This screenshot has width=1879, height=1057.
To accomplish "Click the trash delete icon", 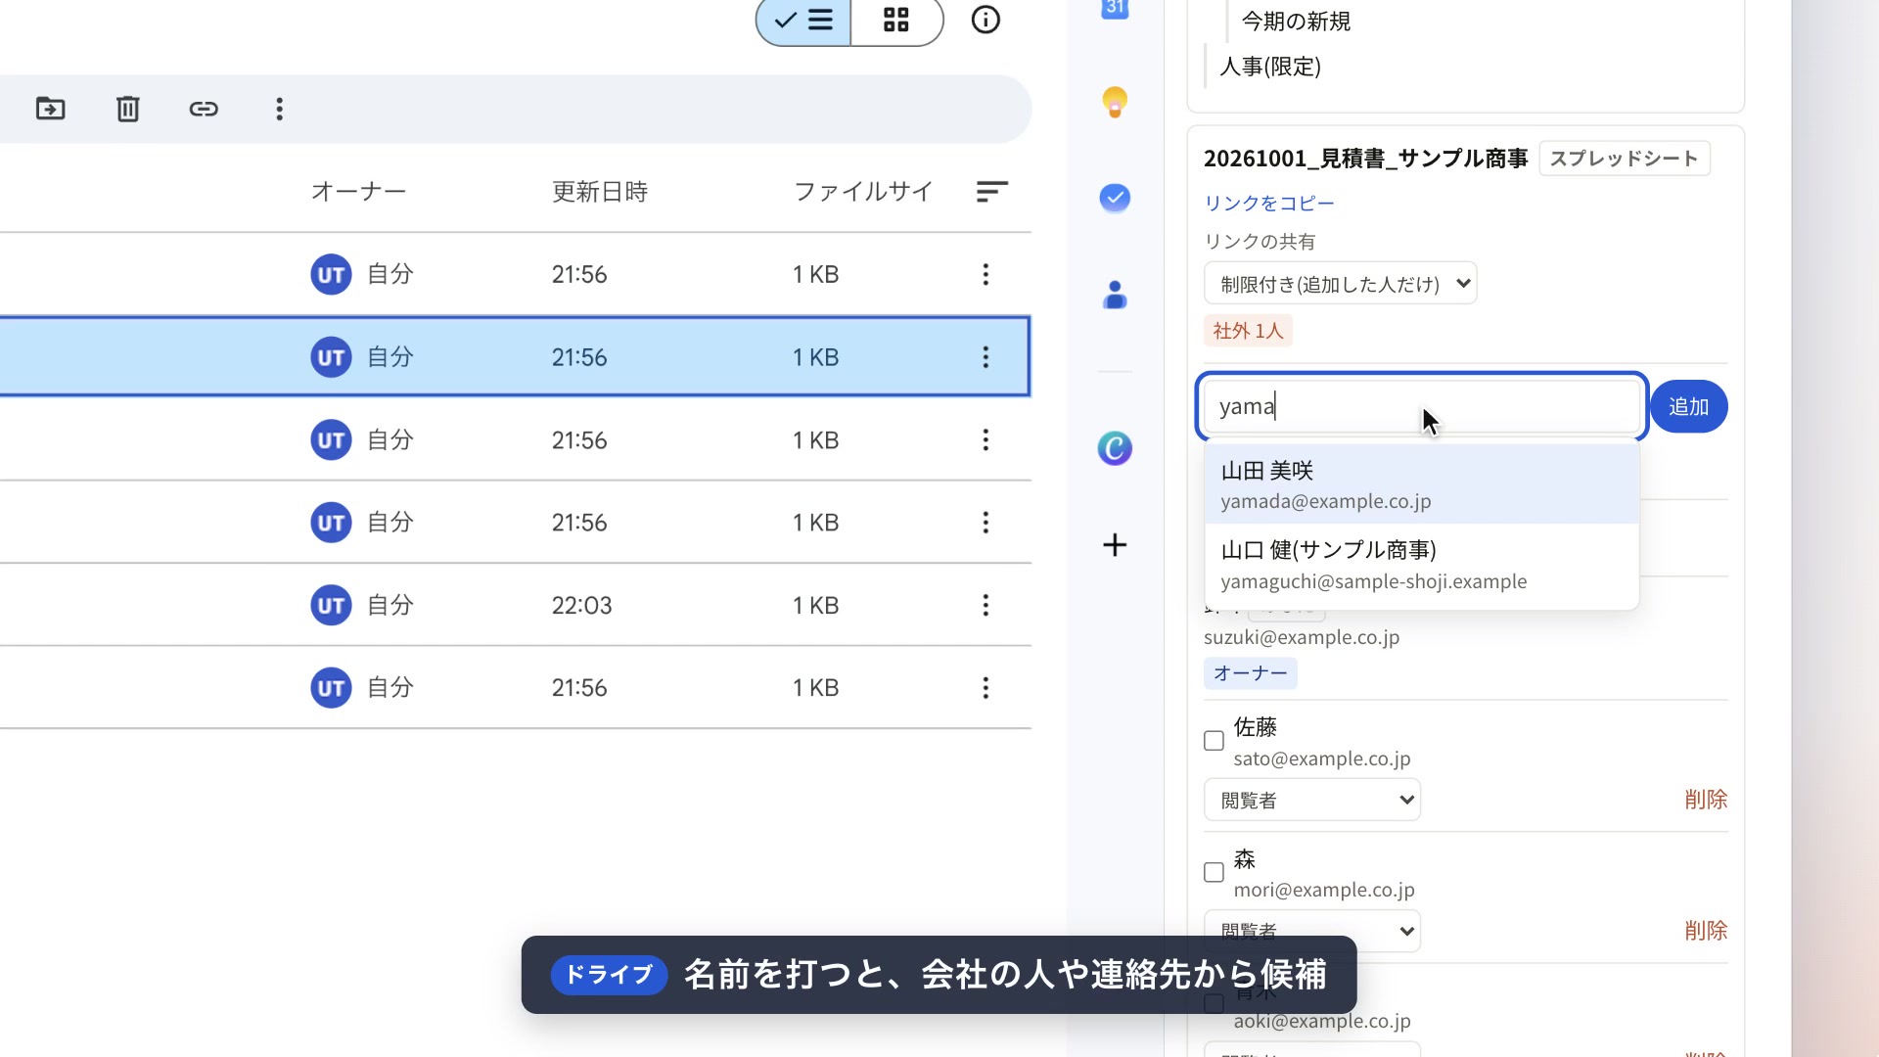I will coord(128,109).
